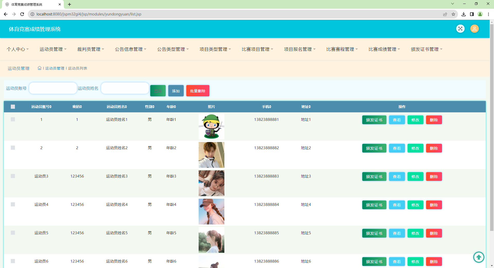
Task: Click phone number 13823888884
Action: pos(267,204)
